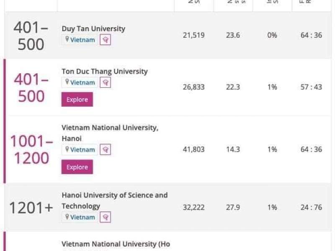Click the location pin under Hanoi University of Science and Technology
The width and height of the screenshot is (335, 251).
click(67, 217)
